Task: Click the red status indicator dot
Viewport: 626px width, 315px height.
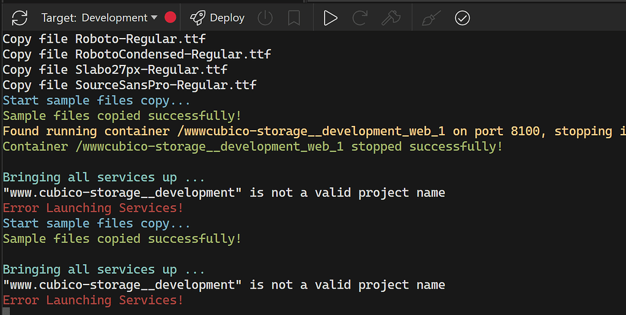Action: coord(171,18)
